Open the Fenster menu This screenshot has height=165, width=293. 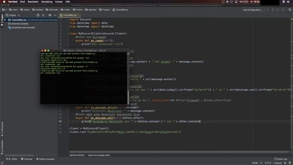[59, 2]
